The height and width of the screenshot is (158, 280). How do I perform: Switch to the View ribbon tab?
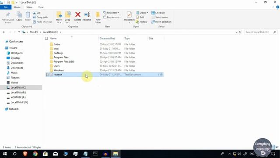coord(41,7)
